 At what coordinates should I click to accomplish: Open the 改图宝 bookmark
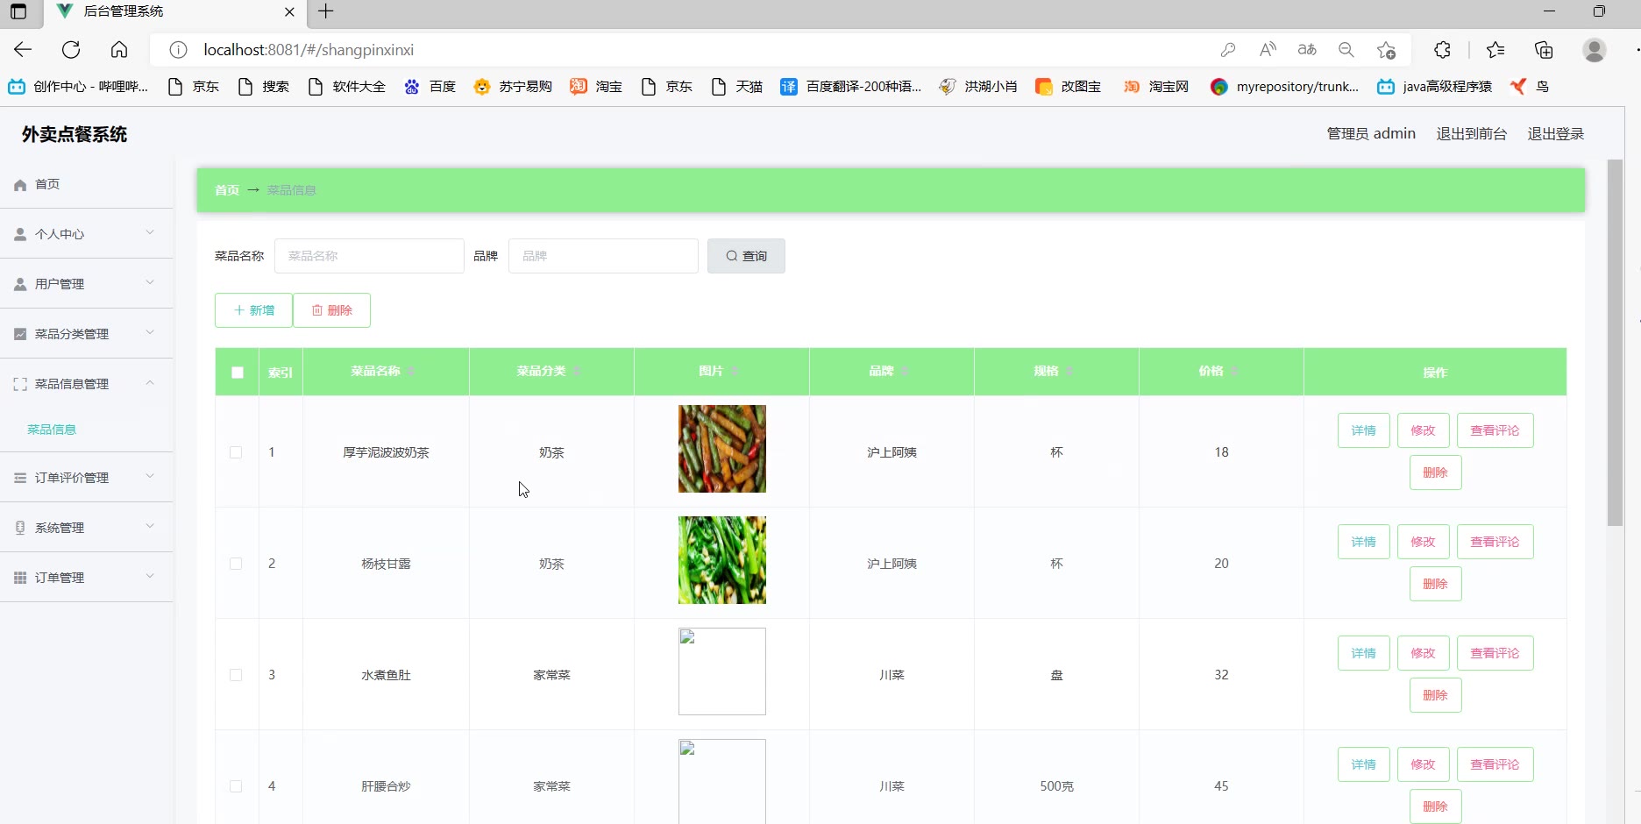[x=1068, y=87]
